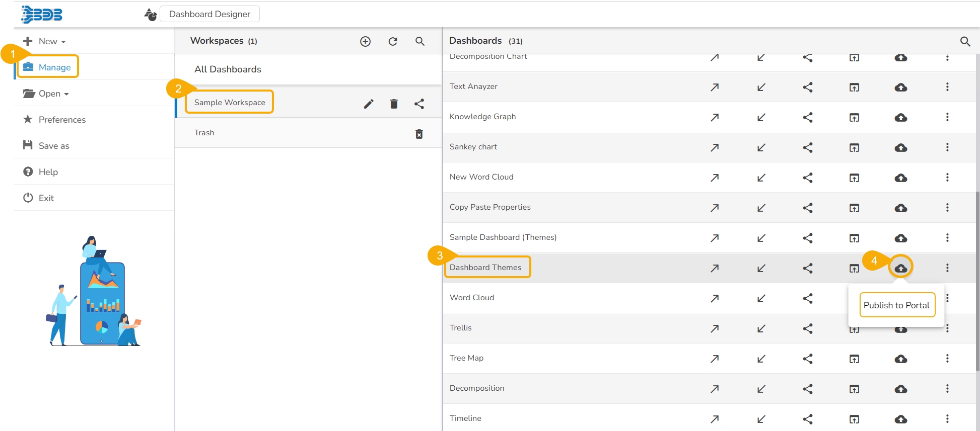Edit Sample Workspace with pencil icon
This screenshot has width=980, height=431.
coord(369,104)
